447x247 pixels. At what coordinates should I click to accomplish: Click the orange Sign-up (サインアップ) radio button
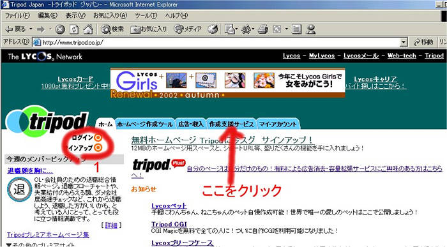pyautogui.click(x=98, y=147)
